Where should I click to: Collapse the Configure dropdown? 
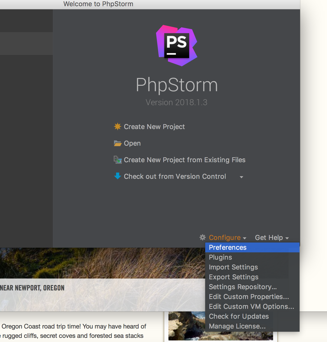coord(228,238)
